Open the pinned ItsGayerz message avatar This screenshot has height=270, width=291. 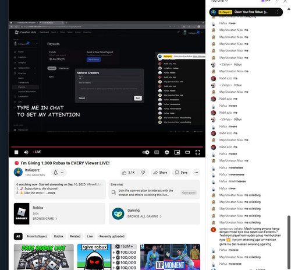pyautogui.click(x=214, y=12)
